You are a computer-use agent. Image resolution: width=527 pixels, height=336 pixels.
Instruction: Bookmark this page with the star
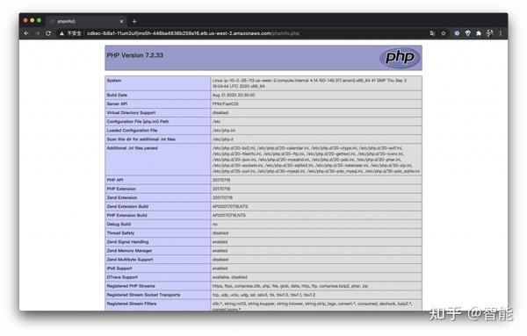(444, 33)
